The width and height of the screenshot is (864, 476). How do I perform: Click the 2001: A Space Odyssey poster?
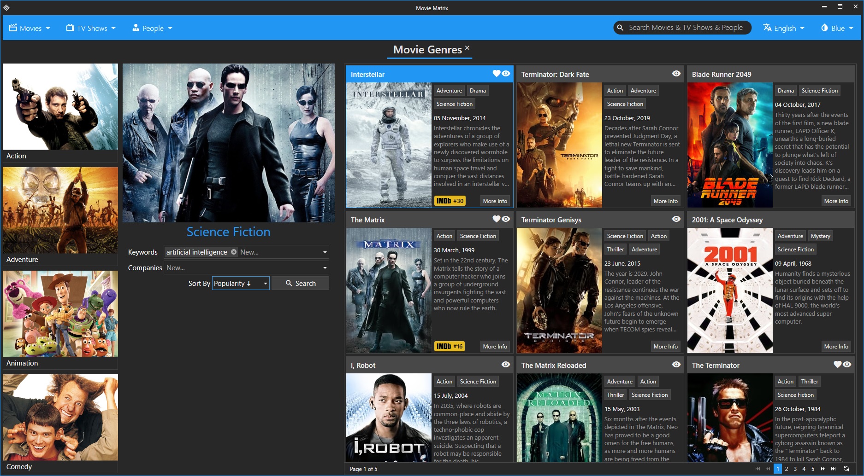(x=730, y=290)
